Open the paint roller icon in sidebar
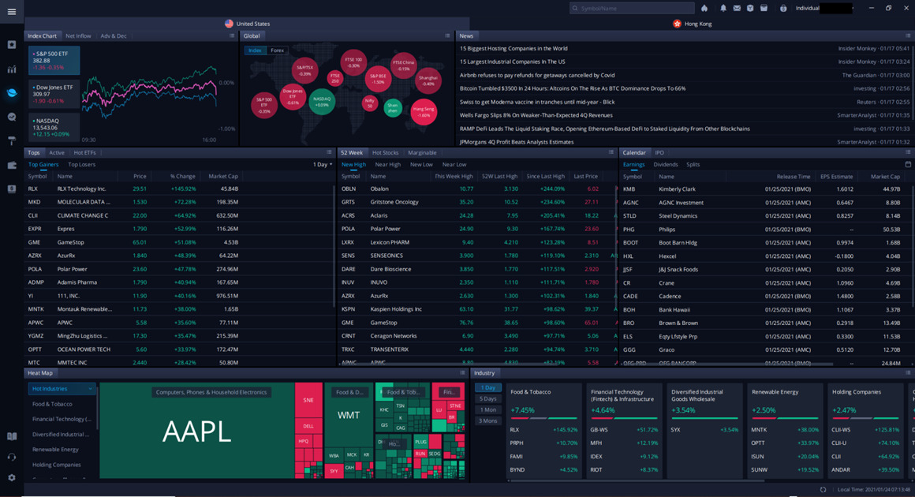The image size is (915, 497). [12, 140]
